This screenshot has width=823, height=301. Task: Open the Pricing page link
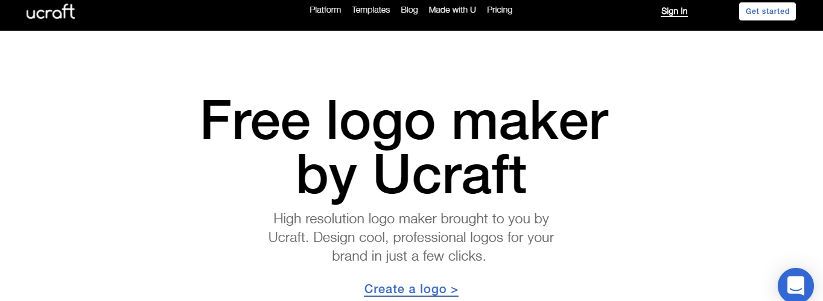pos(500,10)
